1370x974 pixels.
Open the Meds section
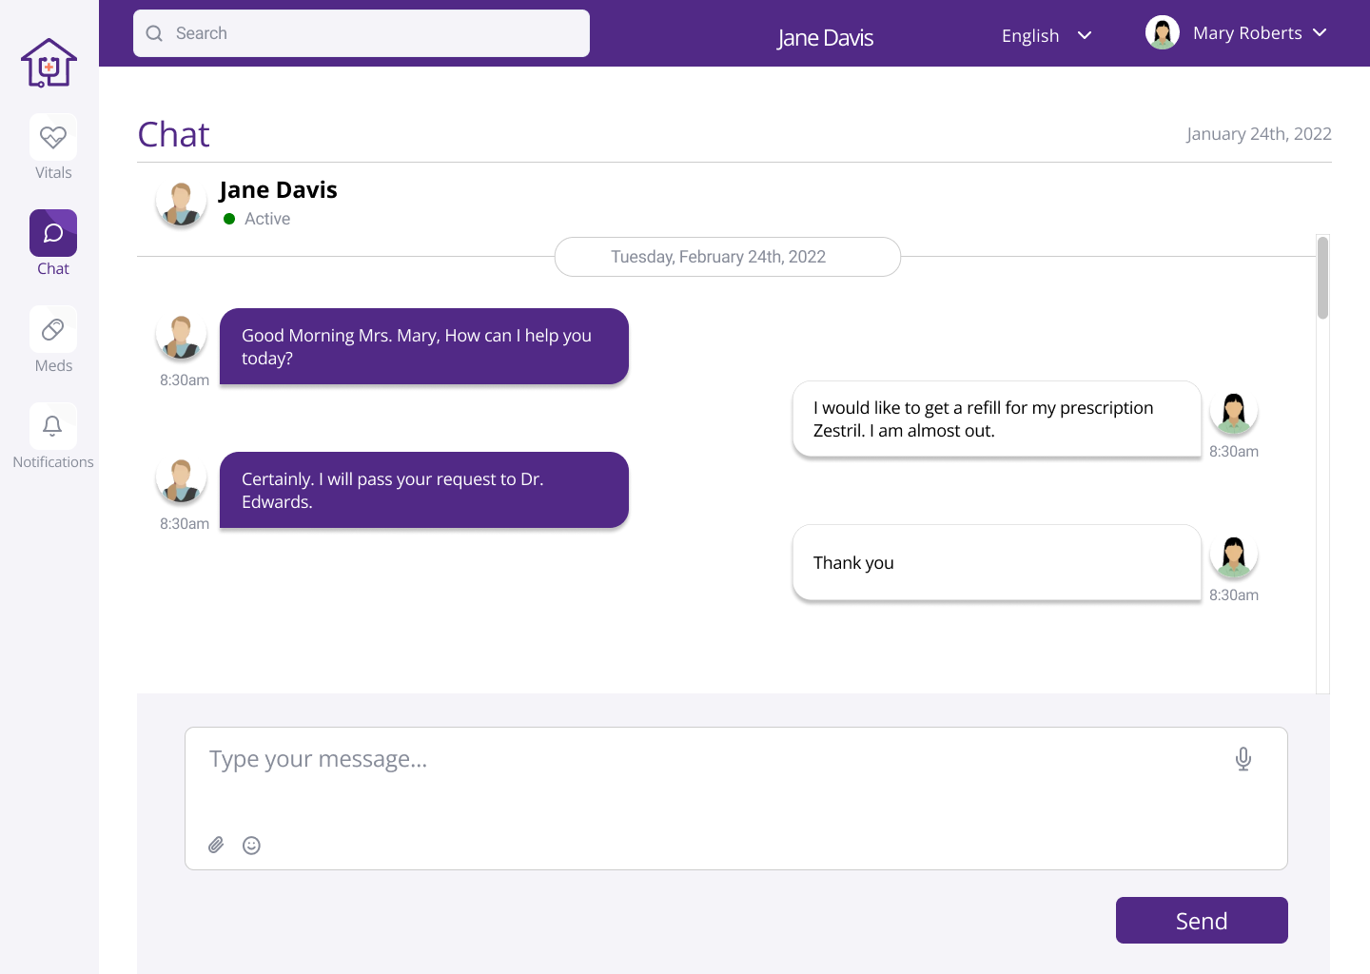[52, 329]
